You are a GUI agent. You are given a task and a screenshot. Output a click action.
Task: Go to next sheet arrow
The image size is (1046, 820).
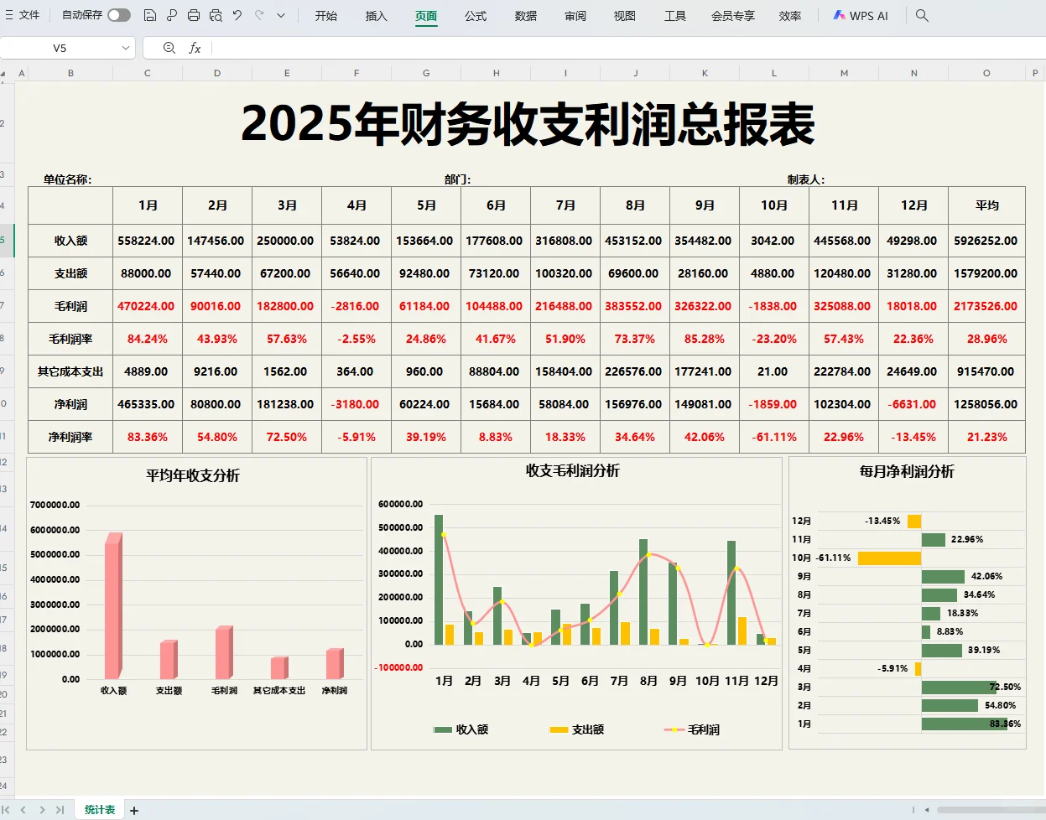tap(42, 810)
